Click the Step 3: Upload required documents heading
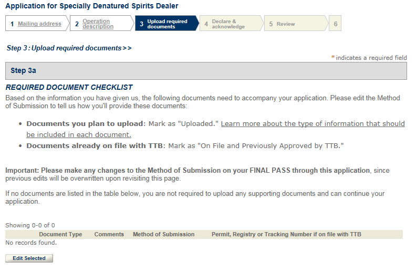The height and width of the screenshot is (272, 416). [x=69, y=48]
